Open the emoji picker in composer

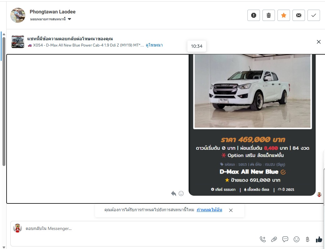(x=297, y=239)
